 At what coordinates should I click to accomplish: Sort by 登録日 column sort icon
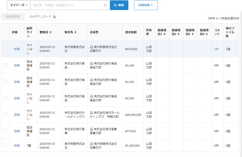coord(51,32)
